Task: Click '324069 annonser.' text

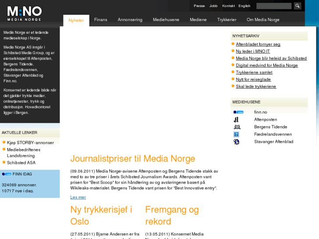Action: 19,185
